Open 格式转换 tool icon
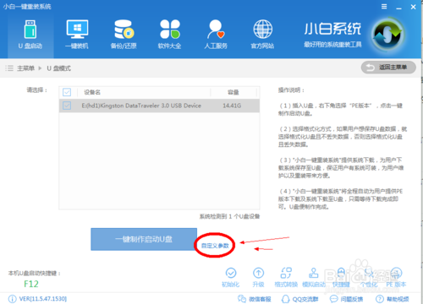The width and height of the screenshot is (423, 304). point(286,273)
